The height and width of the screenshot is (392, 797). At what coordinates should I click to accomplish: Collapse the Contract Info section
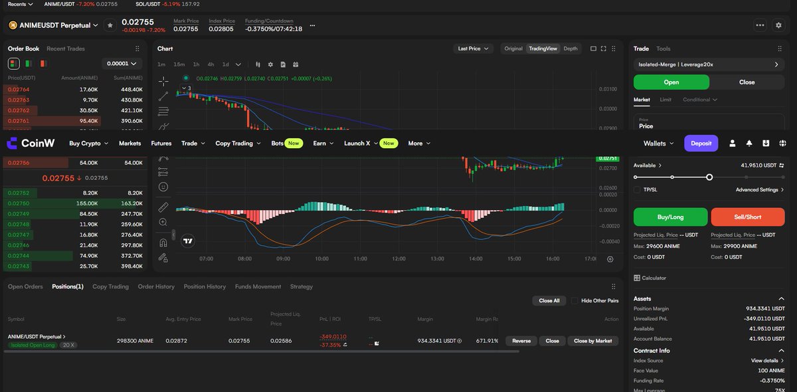781,350
